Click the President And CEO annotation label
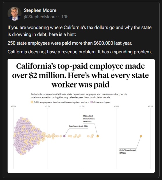This screenshot has height=180, width=162. [x=78, y=126]
